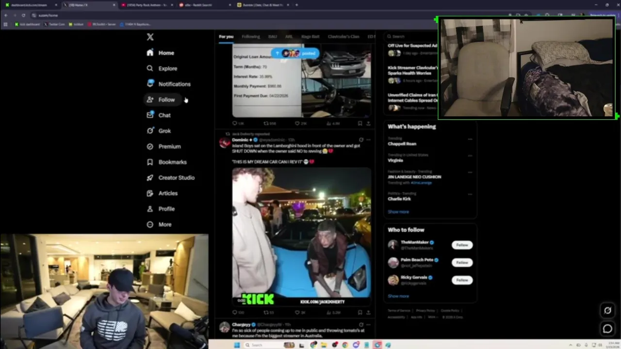Open Virginia trending topic
This screenshot has height=349, width=621.
coord(395,160)
